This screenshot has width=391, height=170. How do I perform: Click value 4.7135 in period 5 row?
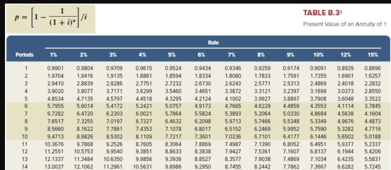tap(85, 98)
